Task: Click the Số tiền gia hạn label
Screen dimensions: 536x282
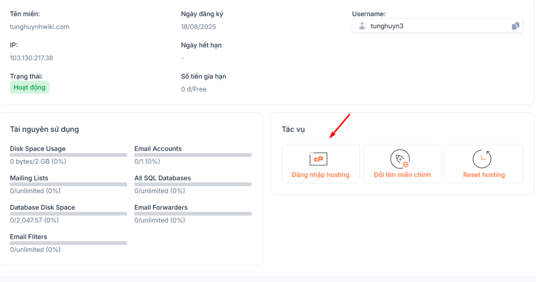Action: pos(204,76)
